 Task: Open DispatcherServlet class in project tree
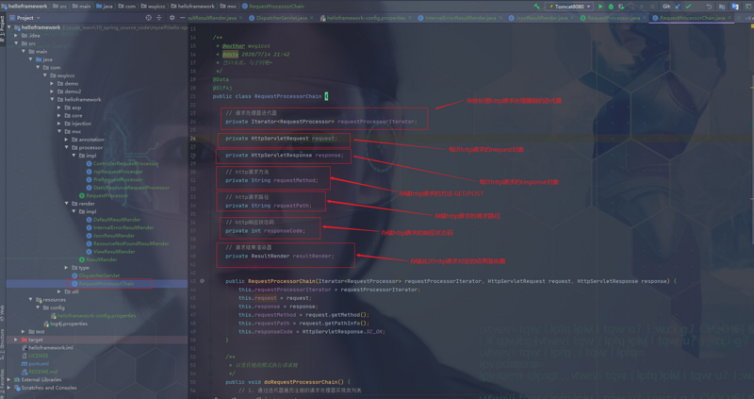tap(99, 275)
